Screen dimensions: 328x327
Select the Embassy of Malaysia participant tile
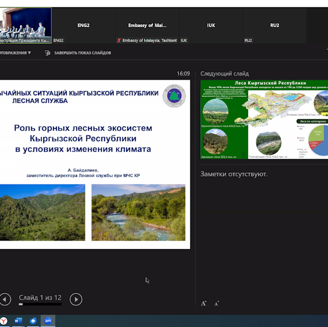tap(147, 25)
